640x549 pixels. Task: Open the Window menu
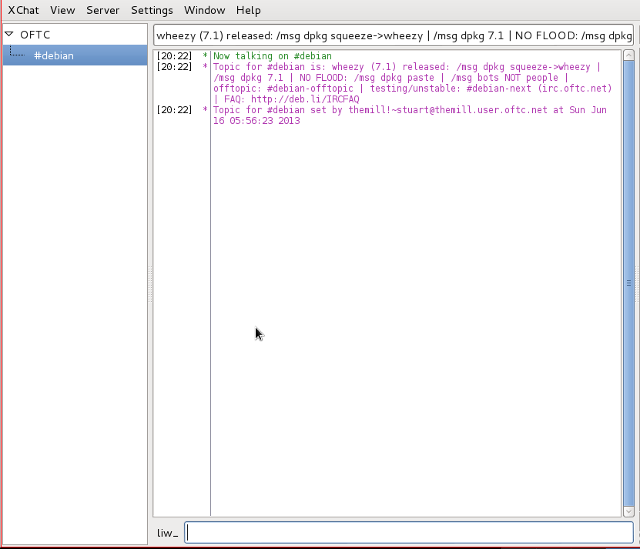(x=204, y=10)
